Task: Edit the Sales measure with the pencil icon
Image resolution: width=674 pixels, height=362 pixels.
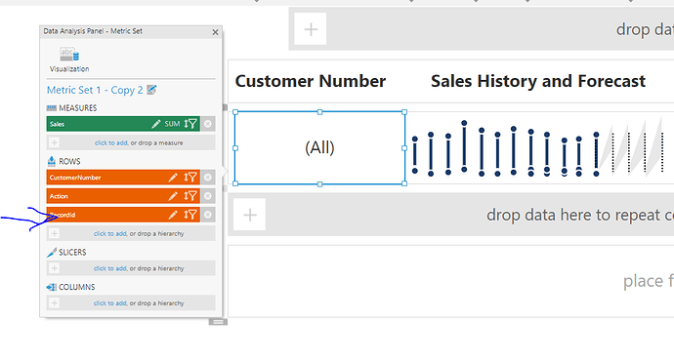Action: tap(156, 124)
